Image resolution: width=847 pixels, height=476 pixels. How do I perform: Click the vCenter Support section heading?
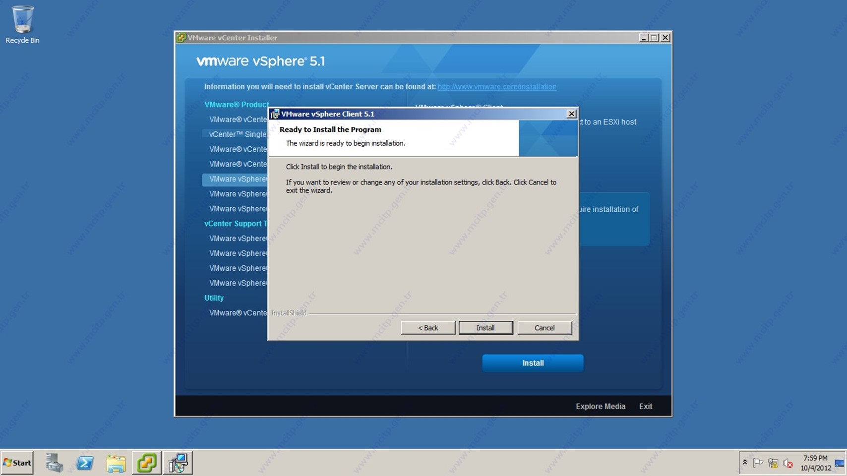click(236, 224)
